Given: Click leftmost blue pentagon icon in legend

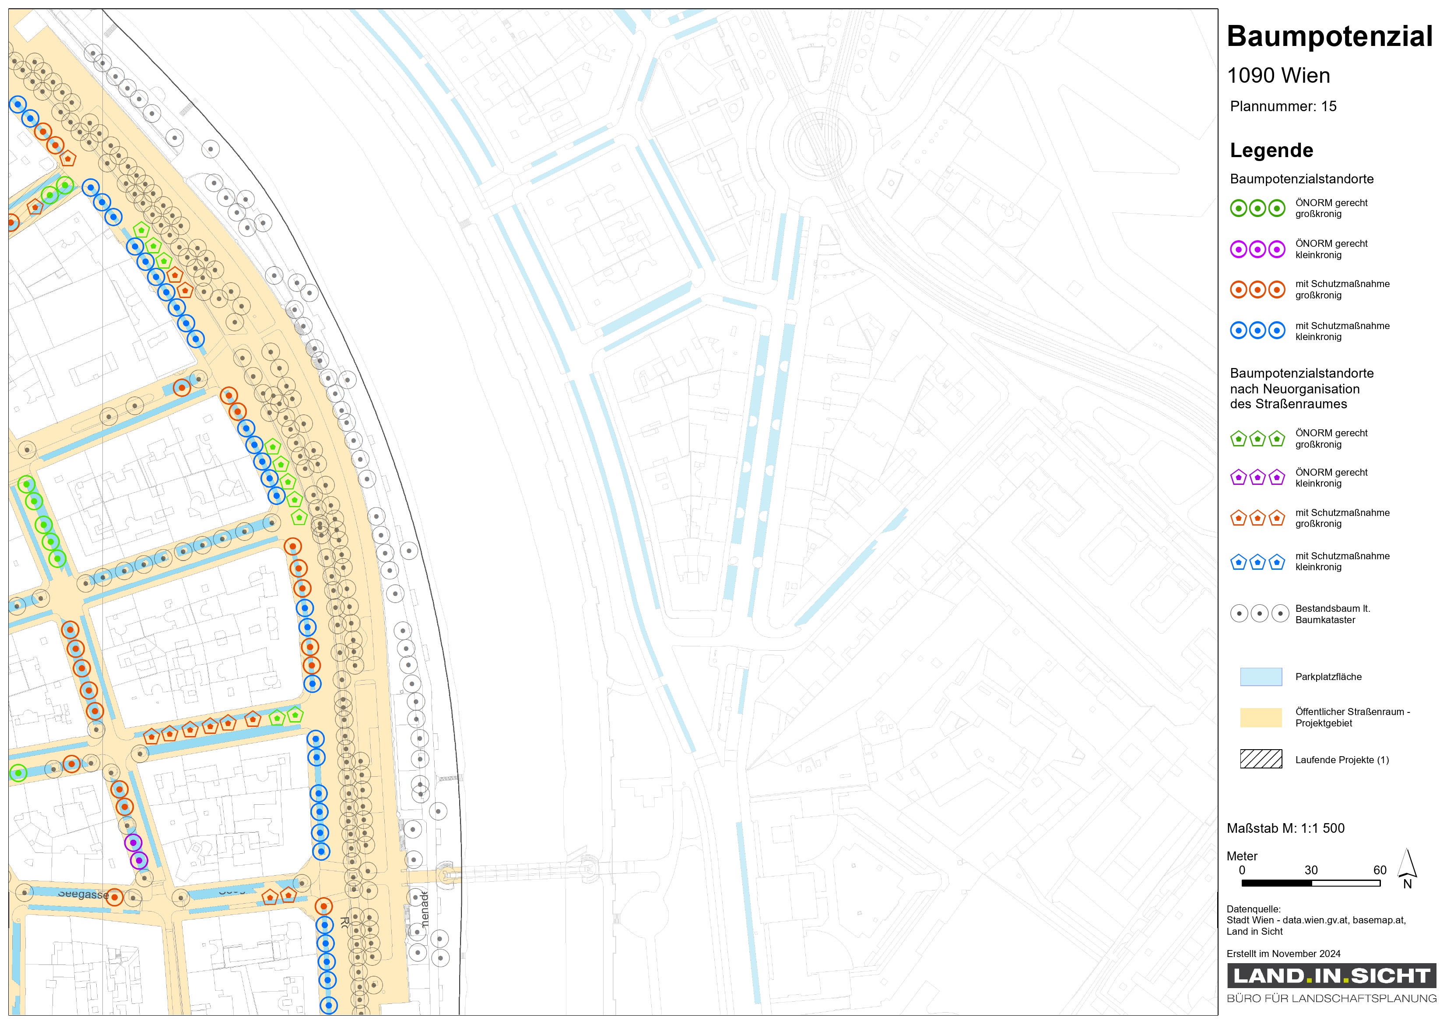Looking at the screenshot, I should (x=1238, y=561).
